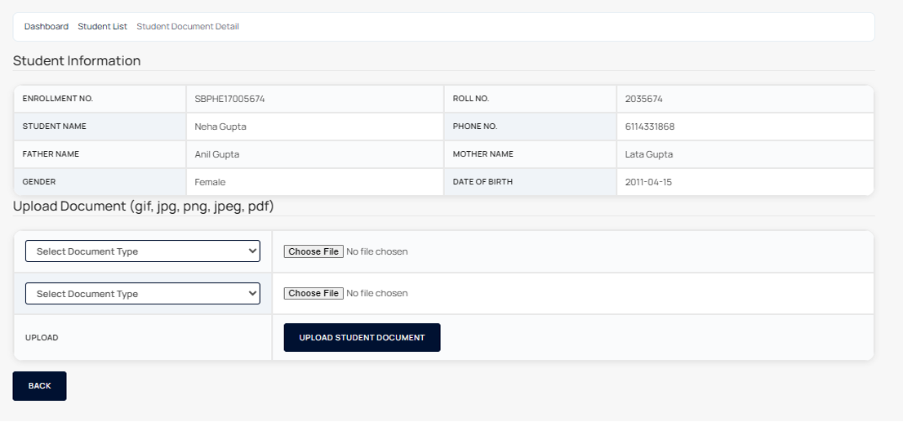Click the STUDENT NAME label
Viewport: 903px width, 422px height.
pos(54,126)
